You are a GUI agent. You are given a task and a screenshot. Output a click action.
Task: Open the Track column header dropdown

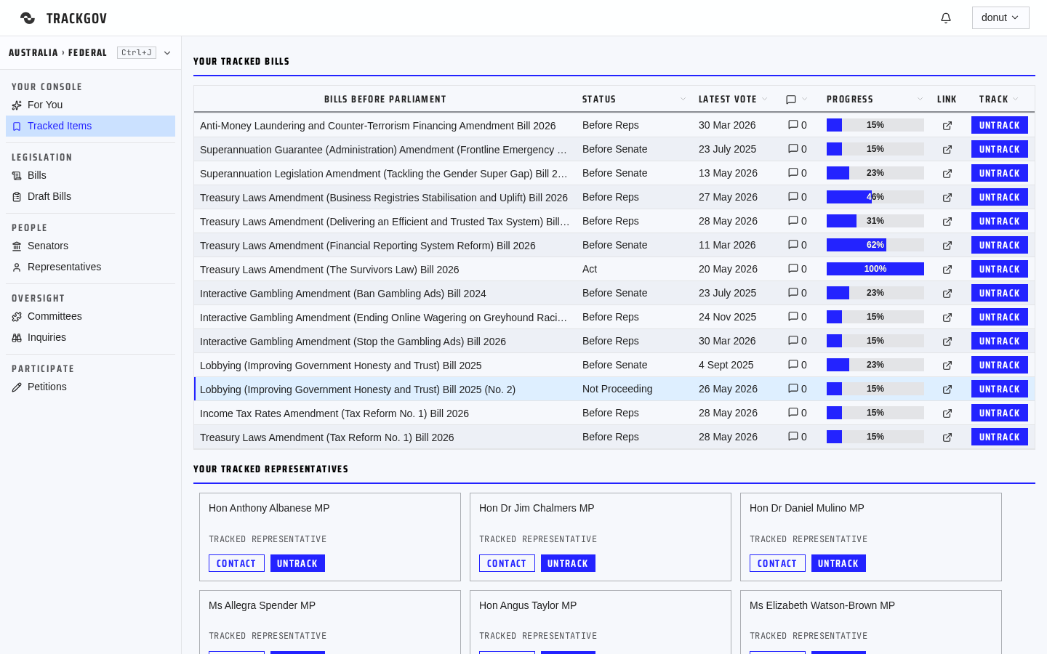pos(1016,100)
